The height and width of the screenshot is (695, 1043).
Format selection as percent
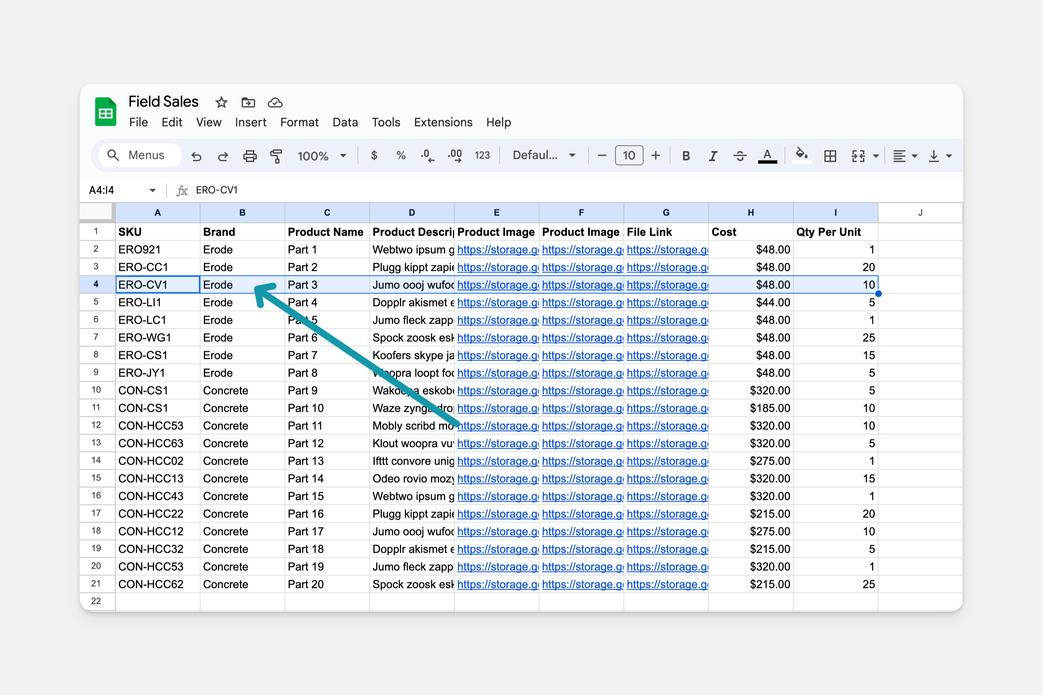pyautogui.click(x=401, y=155)
